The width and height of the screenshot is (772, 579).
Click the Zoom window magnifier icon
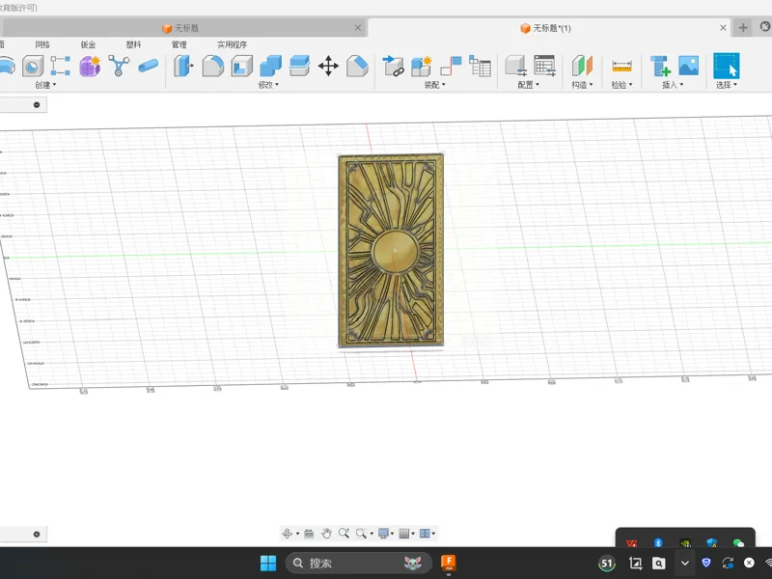344,534
